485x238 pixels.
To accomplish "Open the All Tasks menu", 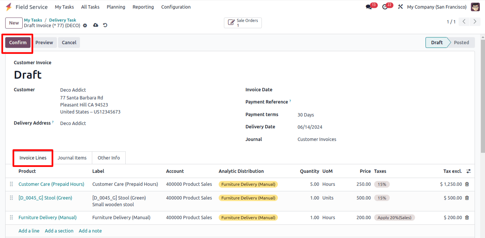I will pyautogui.click(x=90, y=7).
